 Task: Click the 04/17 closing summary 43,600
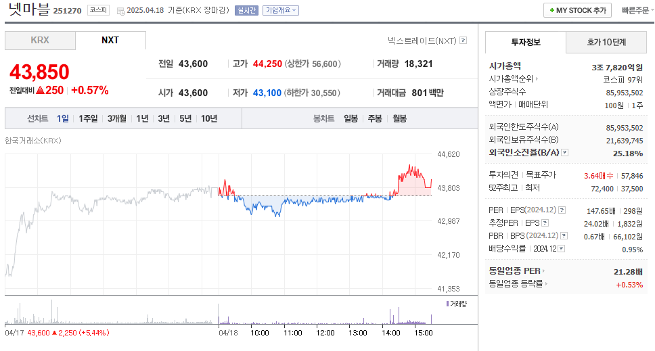39,333
